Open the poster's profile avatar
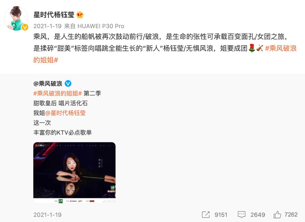Viewport: 305px width, 222px height. click(x=16, y=18)
